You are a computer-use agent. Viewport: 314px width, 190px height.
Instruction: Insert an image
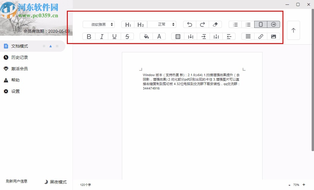tap(274, 37)
